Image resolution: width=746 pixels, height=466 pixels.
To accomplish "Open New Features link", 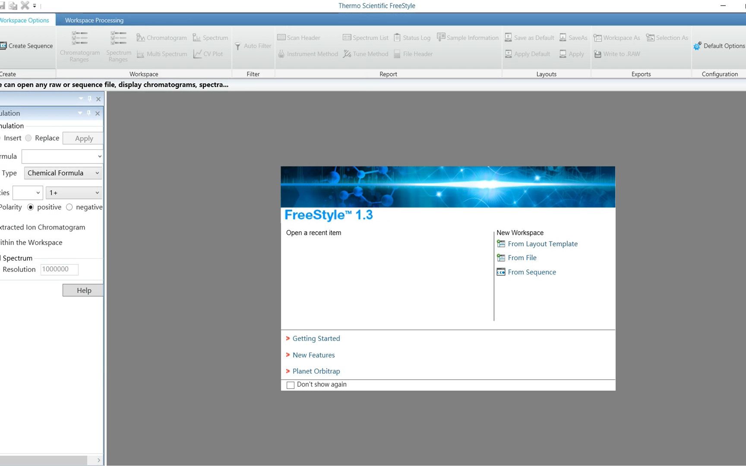I will [313, 355].
